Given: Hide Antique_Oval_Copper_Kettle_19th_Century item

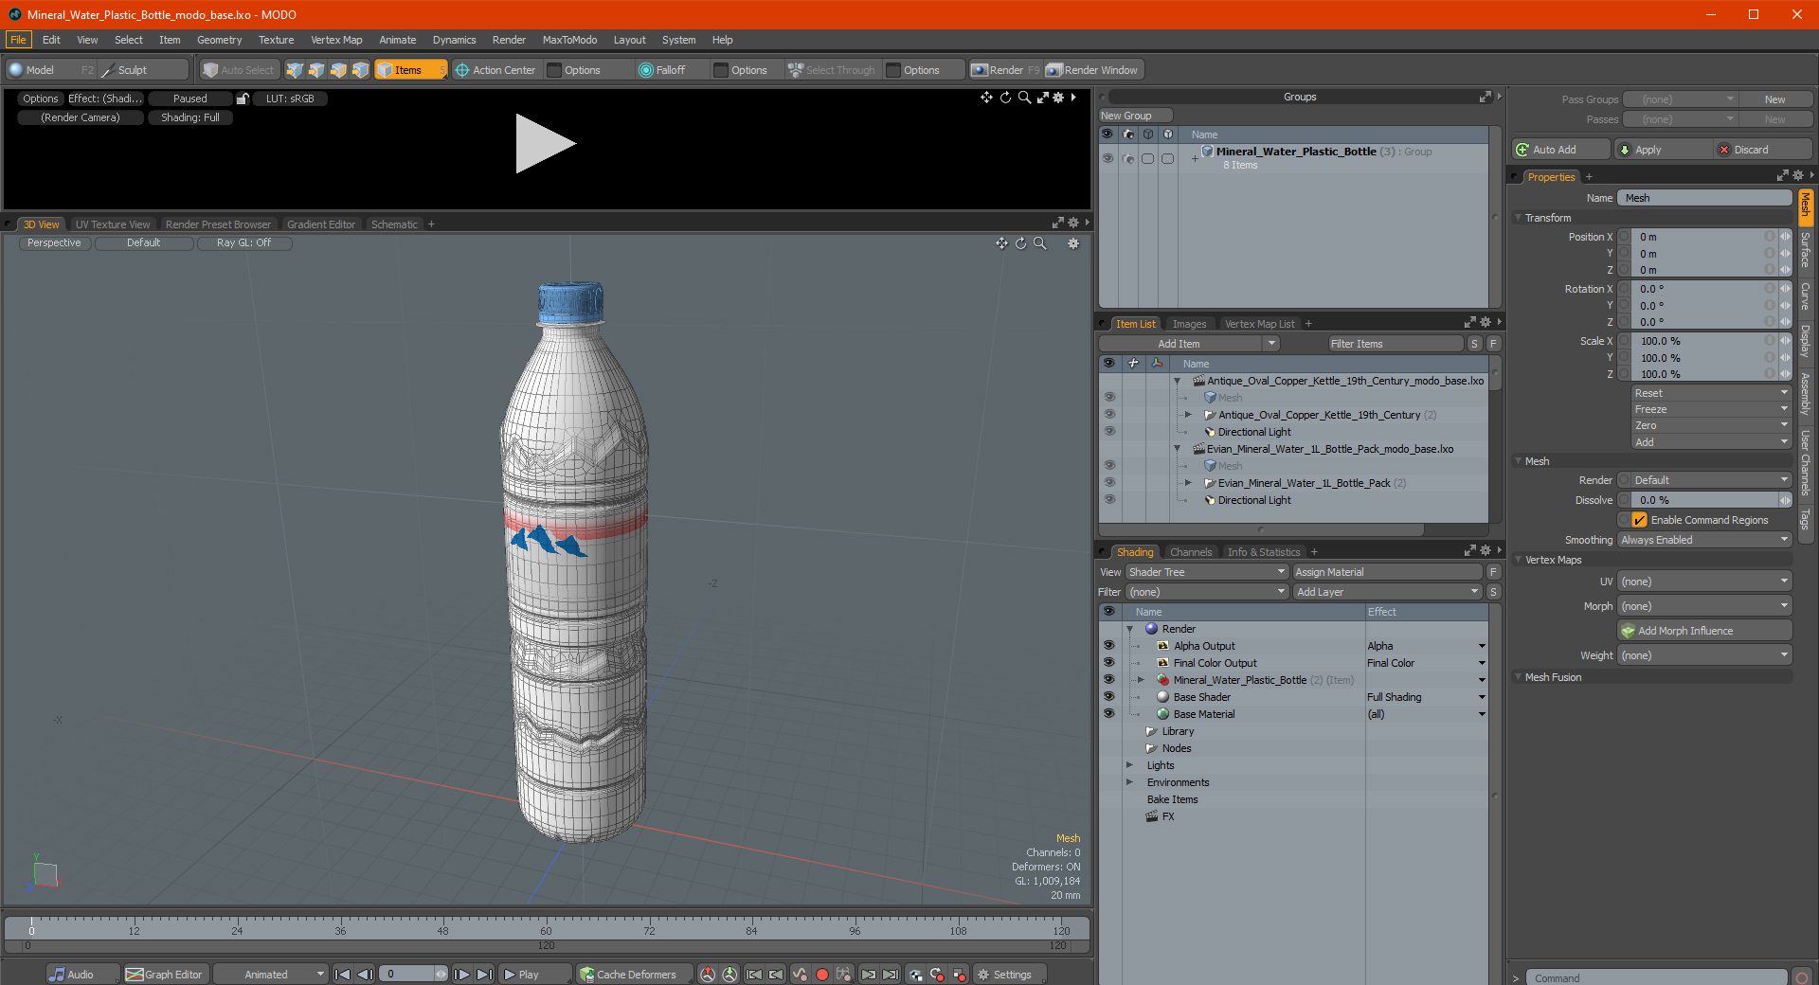Looking at the screenshot, I should tap(1109, 415).
